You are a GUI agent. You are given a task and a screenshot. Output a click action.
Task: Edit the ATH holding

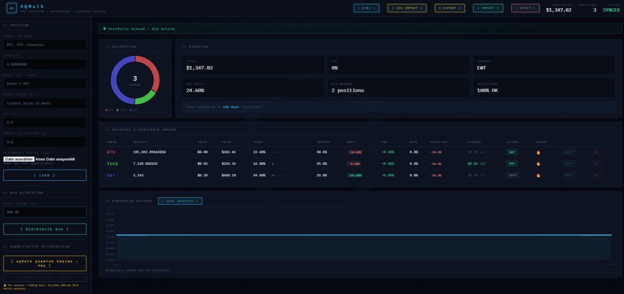(x=569, y=152)
